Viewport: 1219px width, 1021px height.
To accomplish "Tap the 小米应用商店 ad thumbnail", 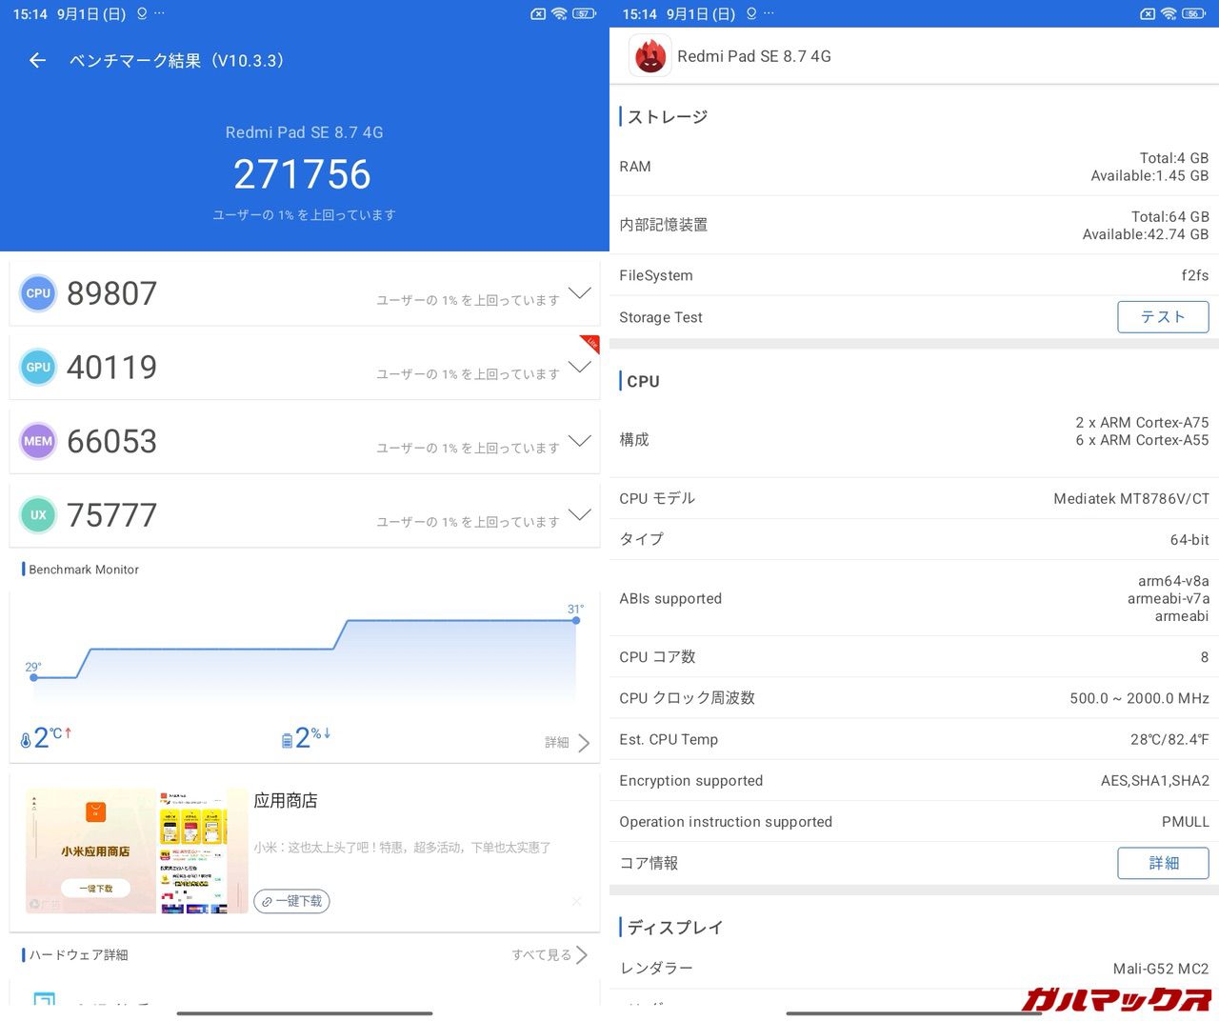I will tap(91, 851).
